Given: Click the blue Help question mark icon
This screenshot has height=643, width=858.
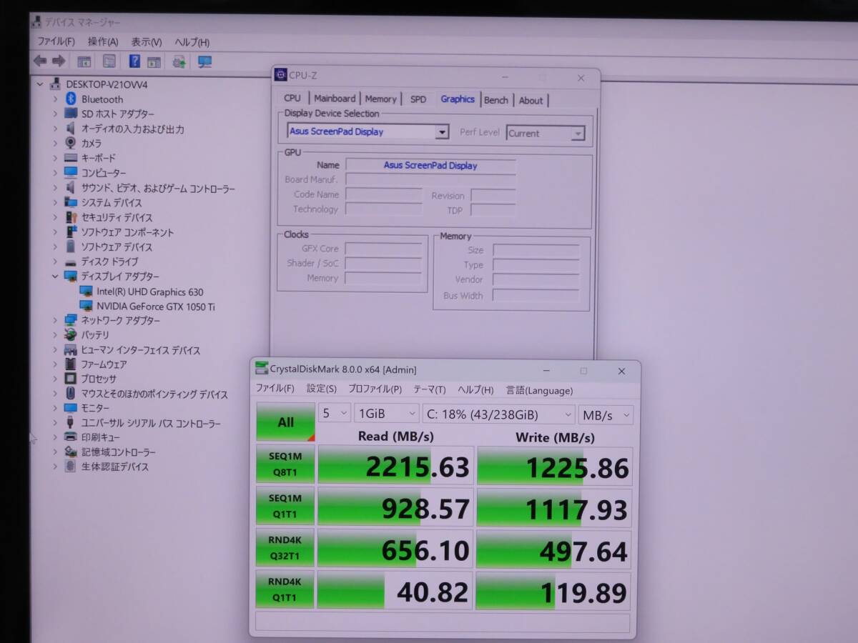Looking at the screenshot, I should [x=134, y=61].
